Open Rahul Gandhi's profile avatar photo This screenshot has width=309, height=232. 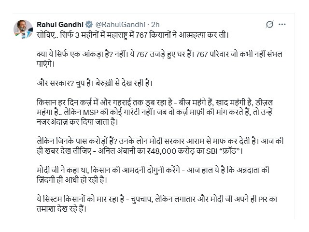[23, 29]
